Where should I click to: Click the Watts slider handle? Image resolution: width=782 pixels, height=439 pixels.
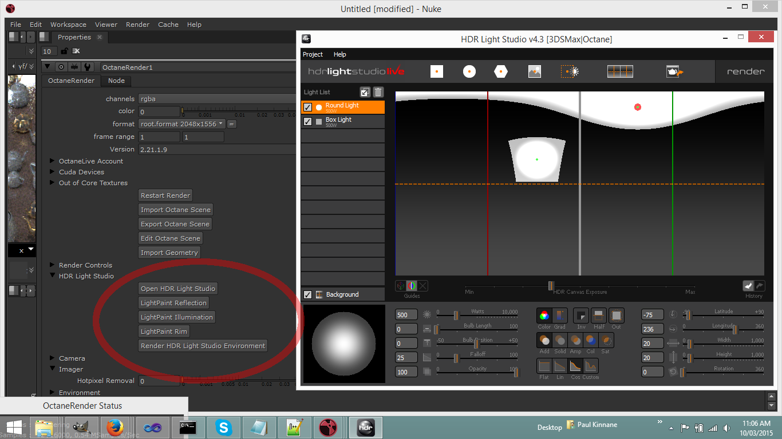(x=456, y=315)
